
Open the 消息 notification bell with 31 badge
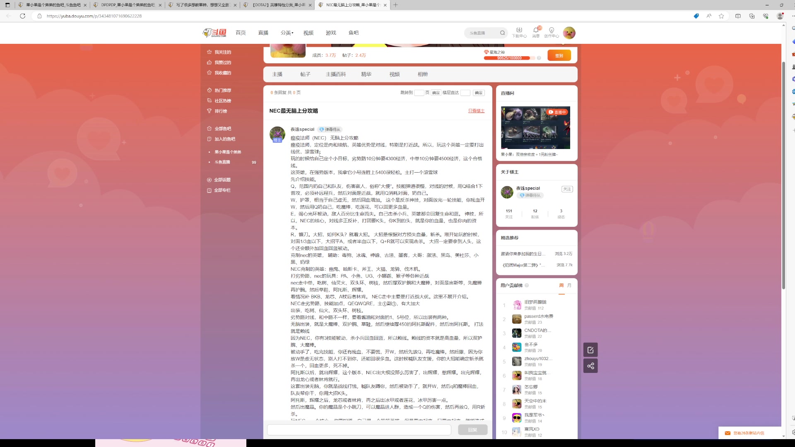pyautogui.click(x=535, y=33)
